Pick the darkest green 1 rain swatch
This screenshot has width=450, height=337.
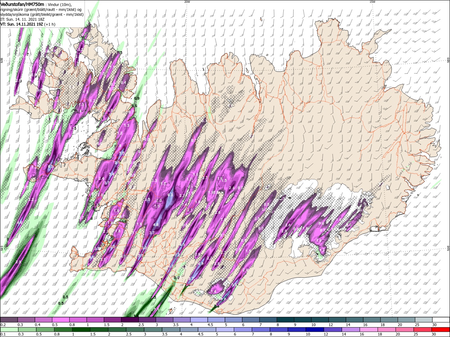coord(81,330)
